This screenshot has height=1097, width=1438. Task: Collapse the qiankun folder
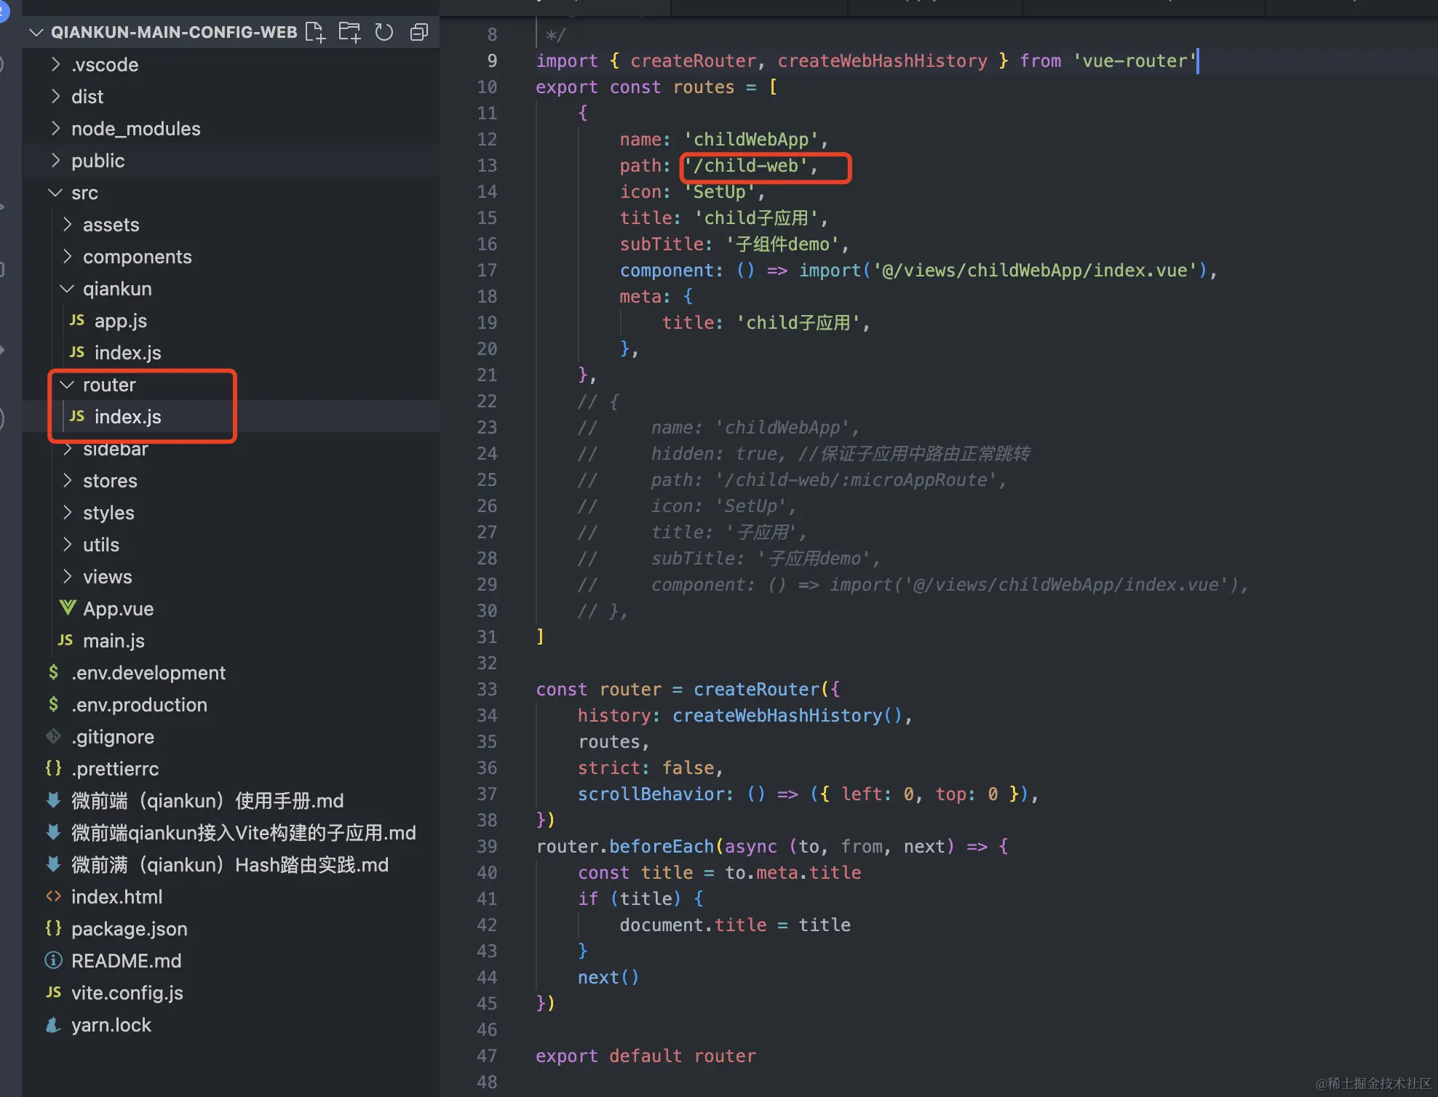click(x=67, y=289)
